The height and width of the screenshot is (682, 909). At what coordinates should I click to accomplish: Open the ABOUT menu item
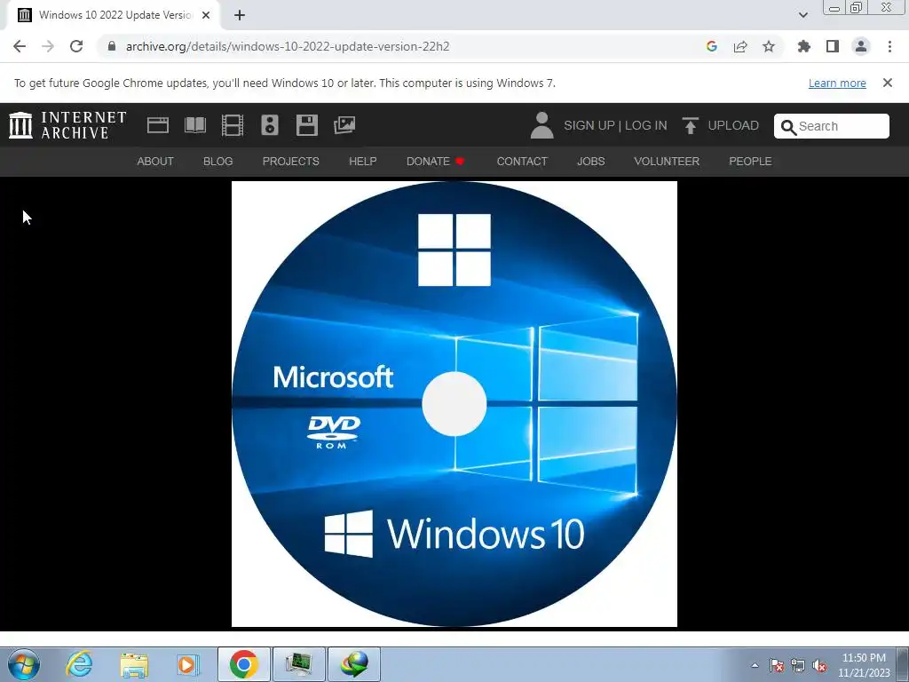[x=155, y=162]
